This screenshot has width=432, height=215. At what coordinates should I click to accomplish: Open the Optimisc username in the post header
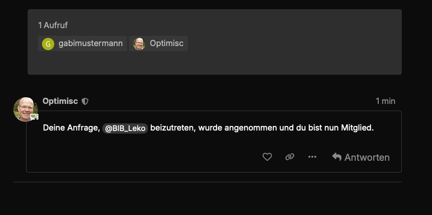click(60, 101)
